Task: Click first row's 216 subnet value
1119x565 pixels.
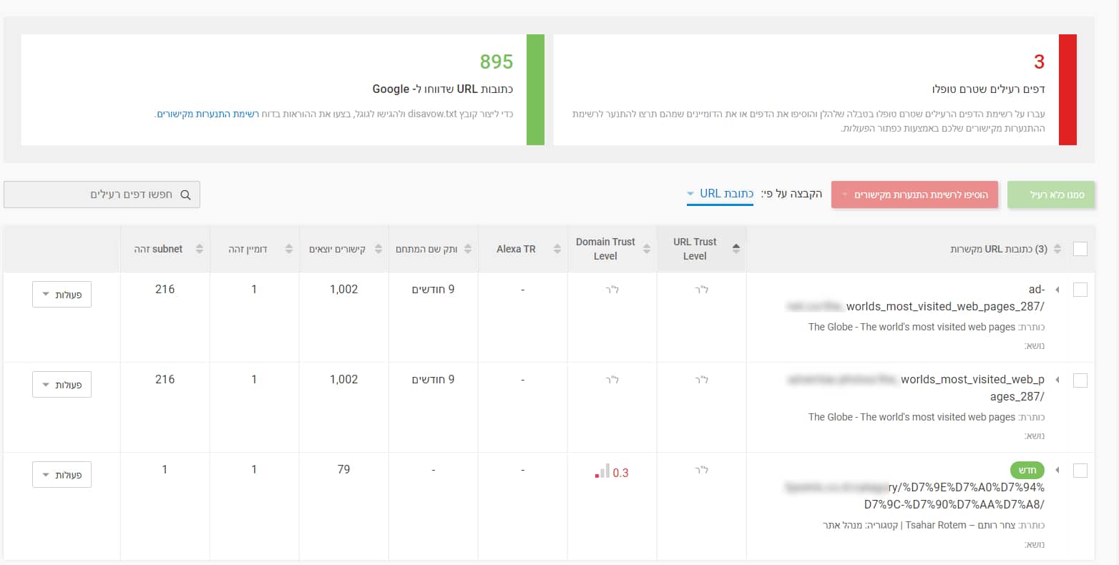Action: [165, 290]
